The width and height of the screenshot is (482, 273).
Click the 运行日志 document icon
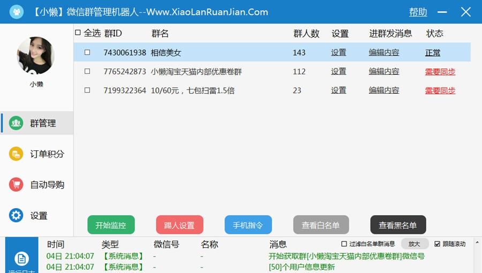click(21, 259)
